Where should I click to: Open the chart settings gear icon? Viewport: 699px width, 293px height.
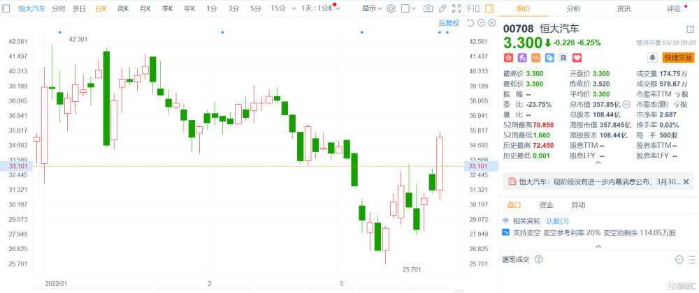pos(391,8)
